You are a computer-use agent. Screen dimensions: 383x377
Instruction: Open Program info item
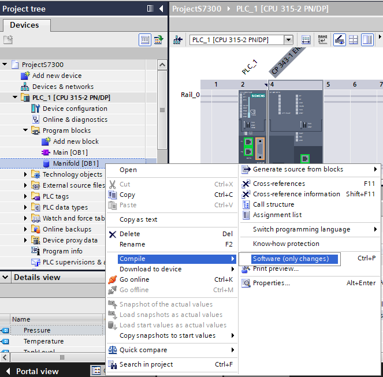click(x=62, y=251)
